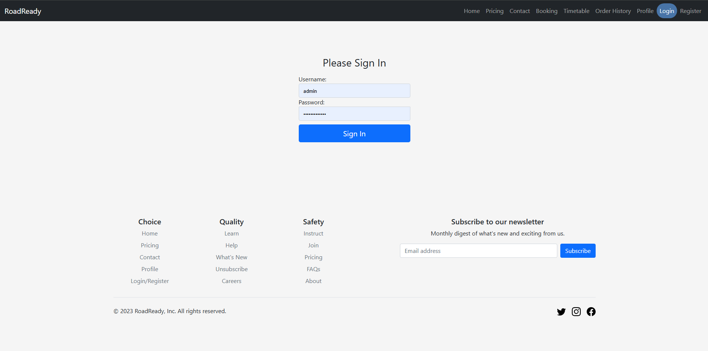Open Timetable in the top navigation

[x=576, y=11]
